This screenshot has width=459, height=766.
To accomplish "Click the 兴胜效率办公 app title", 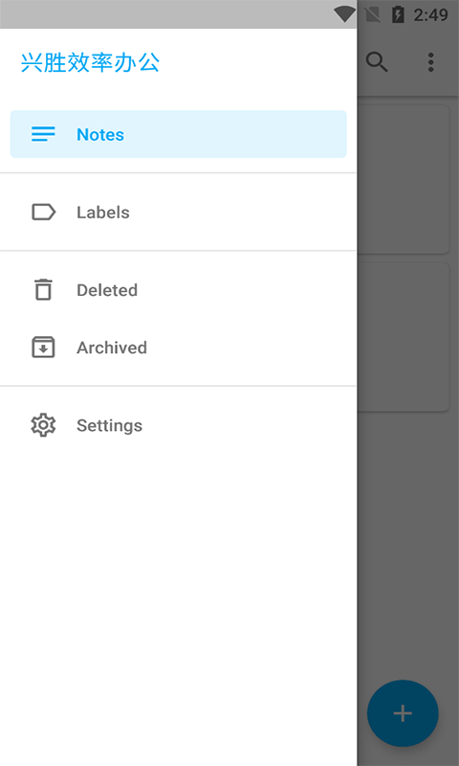I will coord(90,62).
